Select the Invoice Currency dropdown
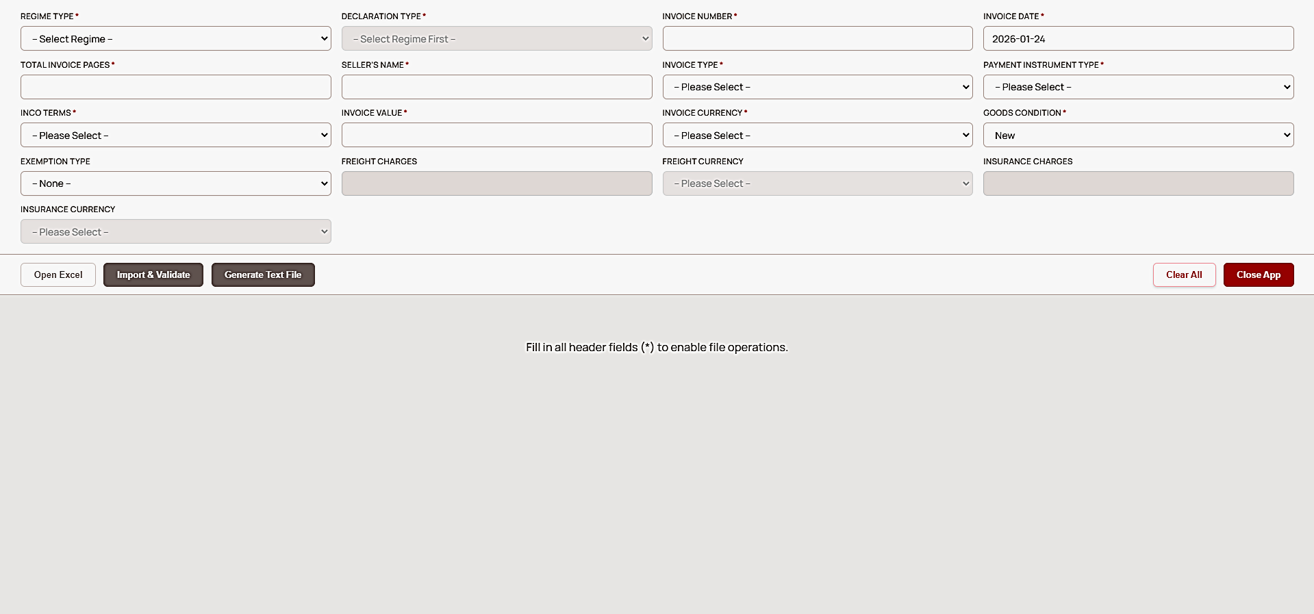 817,135
